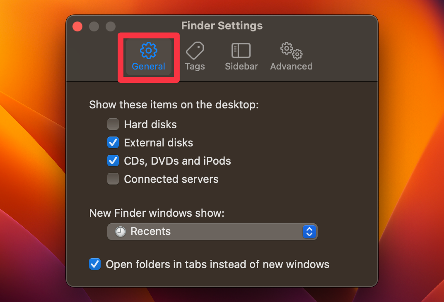This screenshot has height=302, width=444.
Task: Open the New Finder windows show dropdown
Action: [212, 231]
